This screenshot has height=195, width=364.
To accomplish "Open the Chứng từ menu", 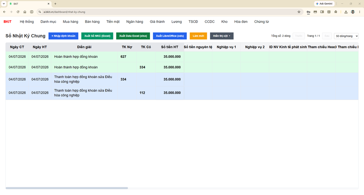I will (261, 22).
